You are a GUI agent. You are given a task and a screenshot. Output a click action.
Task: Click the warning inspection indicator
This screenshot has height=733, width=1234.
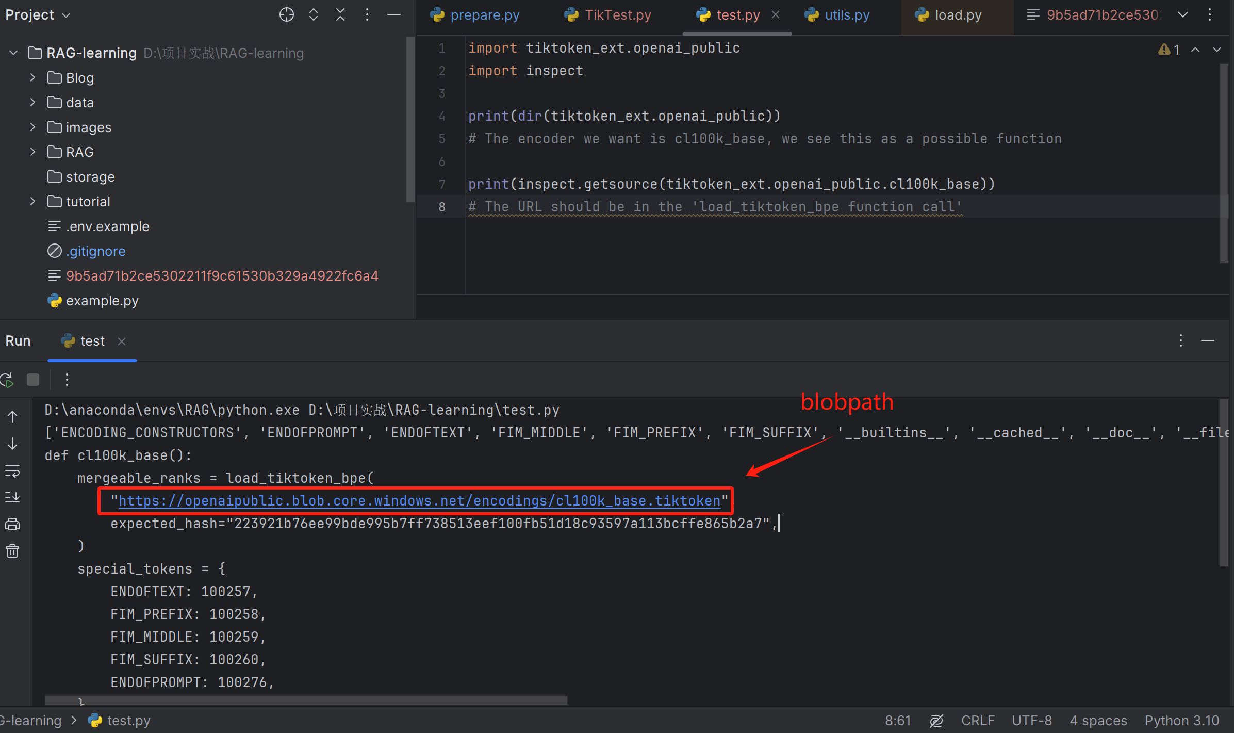[1169, 50]
